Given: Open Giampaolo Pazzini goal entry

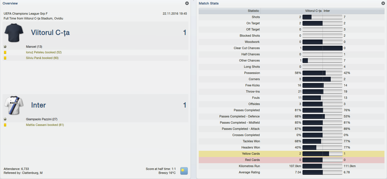Looking at the screenshot, I should (42, 119).
